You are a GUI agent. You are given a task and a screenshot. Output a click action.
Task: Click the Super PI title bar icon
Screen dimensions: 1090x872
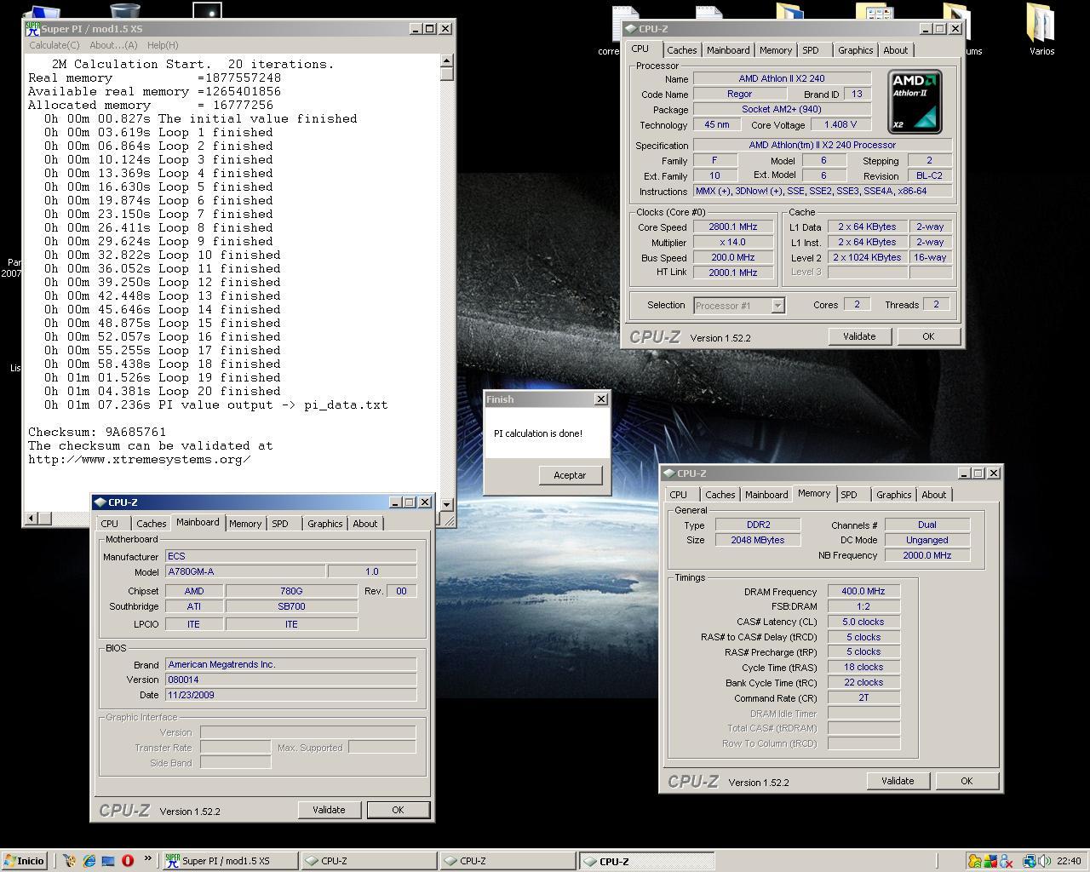[x=32, y=29]
